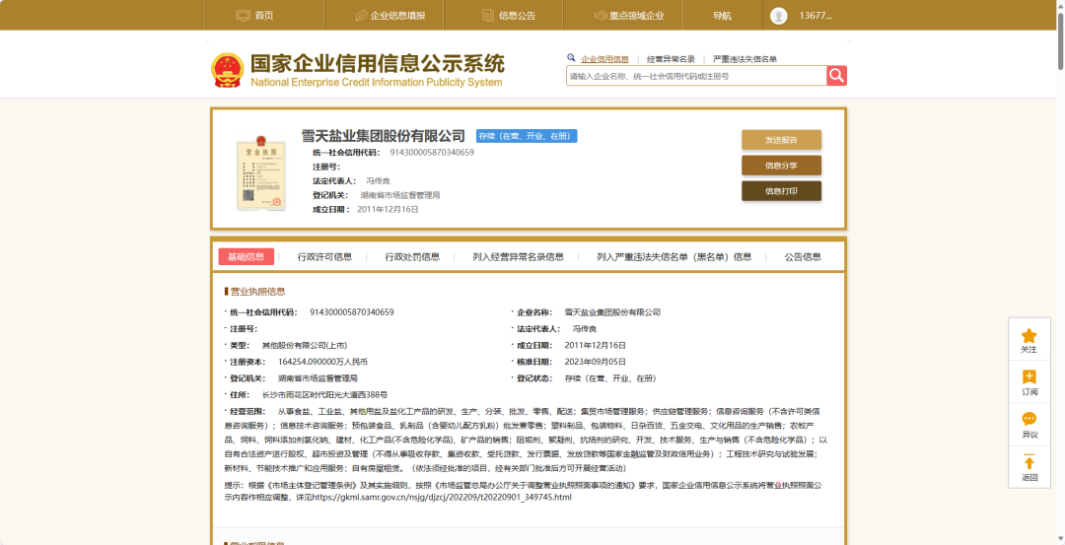The height and width of the screenshot is (545, 1065).
Task: Click the 信息分享 button
Action: pyautogui.click(x=781, y=166)
